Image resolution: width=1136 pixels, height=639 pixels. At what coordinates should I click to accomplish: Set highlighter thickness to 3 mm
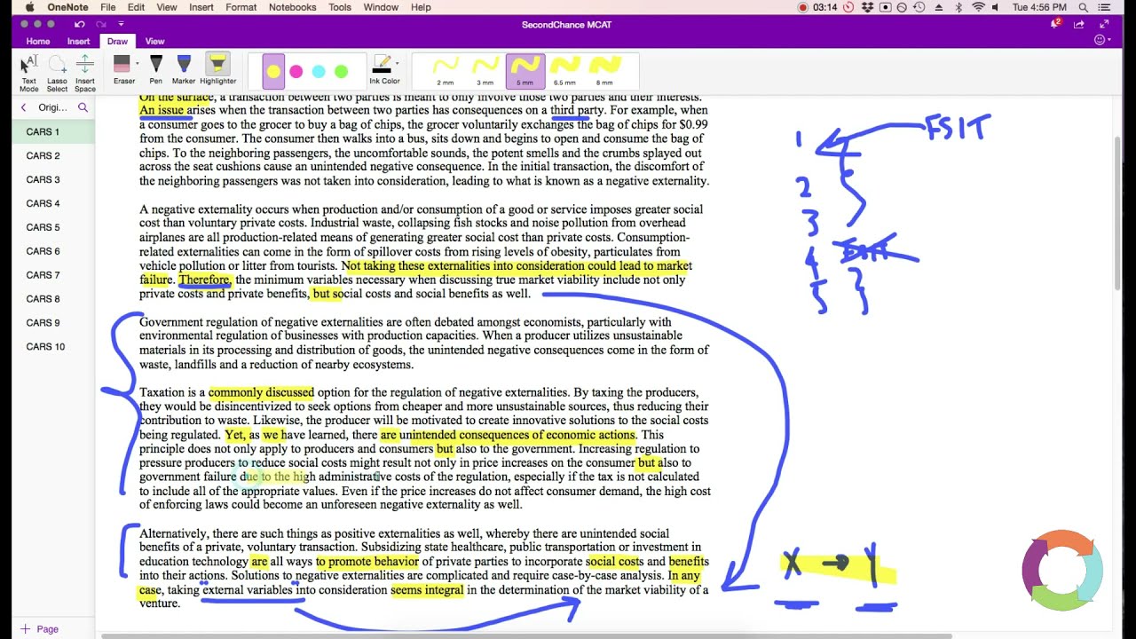point(485,71)
